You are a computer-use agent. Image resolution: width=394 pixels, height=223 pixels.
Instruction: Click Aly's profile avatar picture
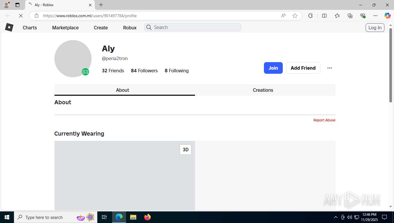[x=73, y=59]
